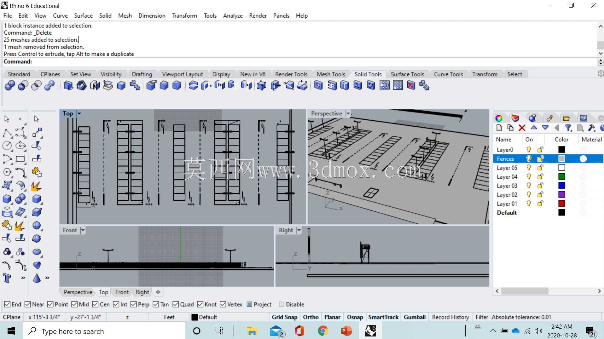Toggle Gumball in the status bar
The height and width of the screenshot is (339, 604).
[415, 317]
